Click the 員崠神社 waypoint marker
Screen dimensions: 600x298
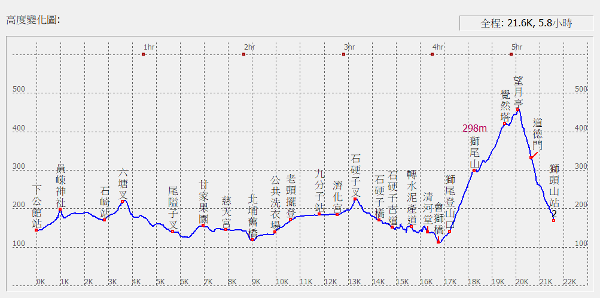pyautogui.click(x=60, y=209)
